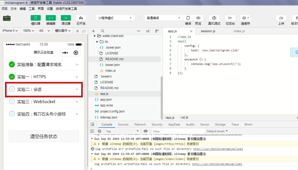Image resolution: width=298 pixels, height=170 pixels.
Task: Close the app.js editor tab
Action: [191, 31]
